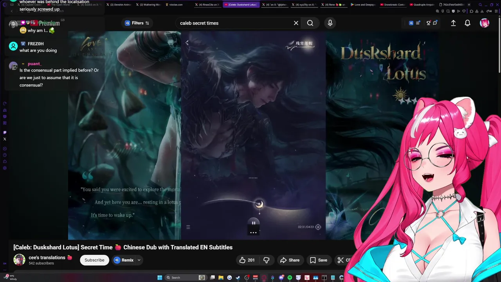Expand the Remix dropdown arrow

tap(139, 260)
